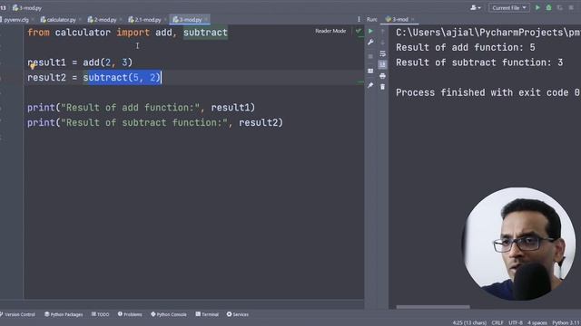Open inspection checkmark widget in editor
Image resolution: width=581 pixels, height=326 pixels.
click(359, 31)
